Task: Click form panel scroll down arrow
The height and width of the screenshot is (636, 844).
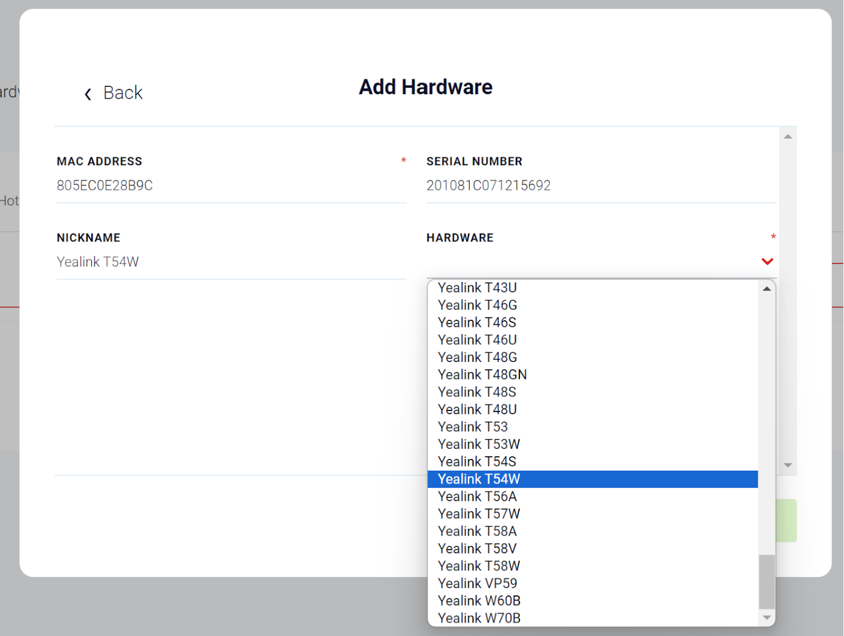Action: [788, 465]
